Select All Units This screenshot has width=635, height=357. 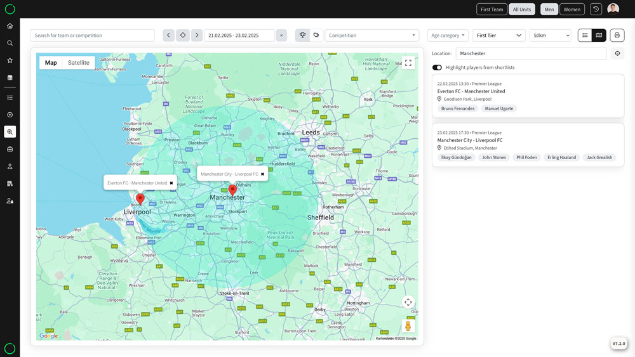[521, 10]
